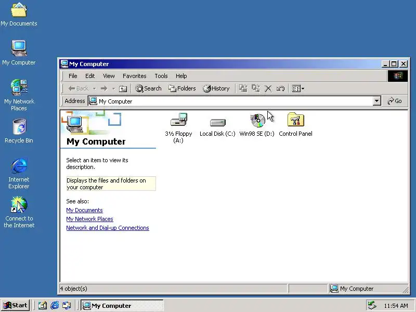This screenshot has width=416, height=312.
Task: Open the Edit menu
Action: click(x=90, y=76)
